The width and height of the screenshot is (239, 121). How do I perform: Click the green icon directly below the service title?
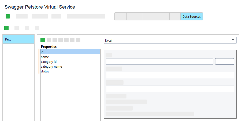[x=8, y=16]
